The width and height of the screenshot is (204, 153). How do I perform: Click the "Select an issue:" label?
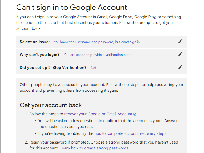(35, 42)
